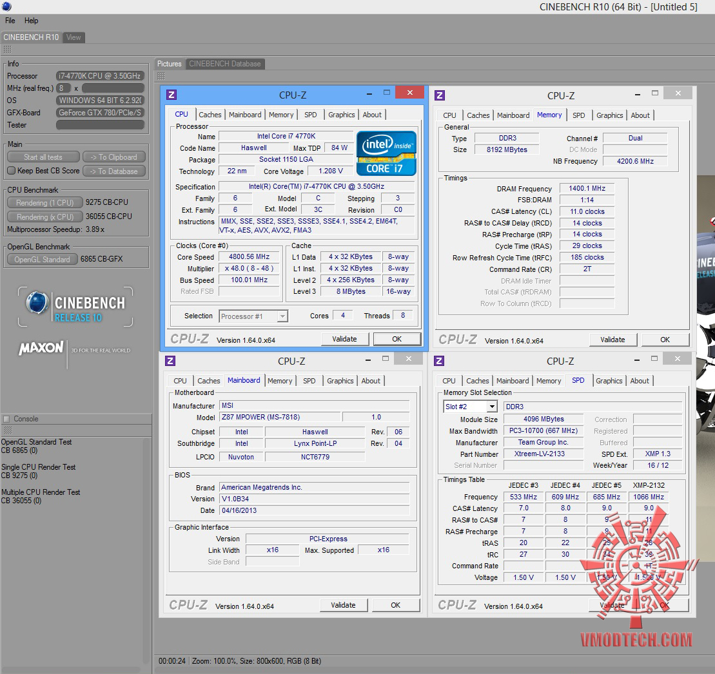Open Caches tab in SPD window
715x674 pixels.
tap(478, 381)
